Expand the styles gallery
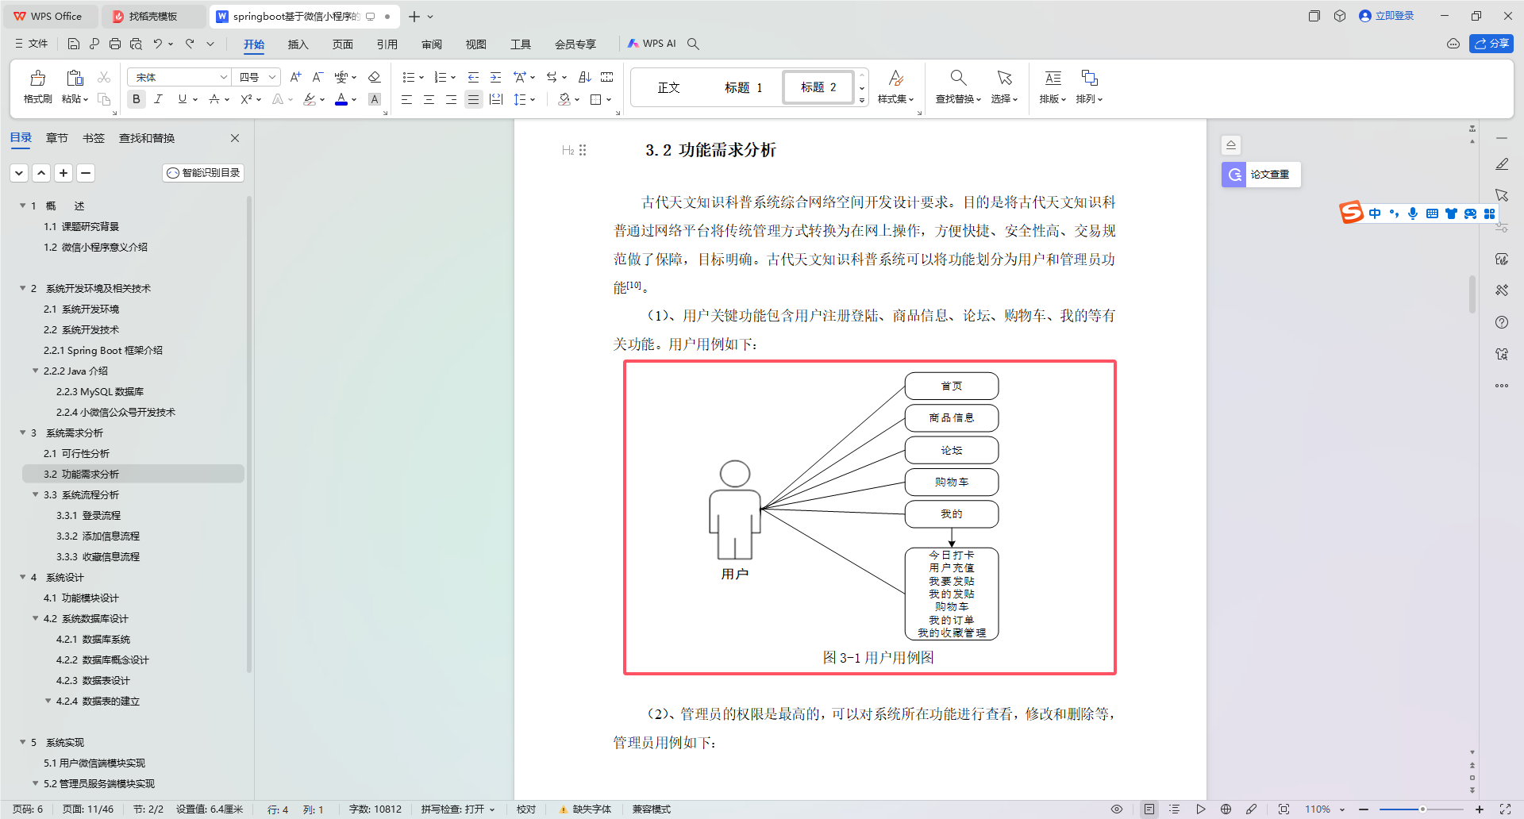 [x=862, y=101]
